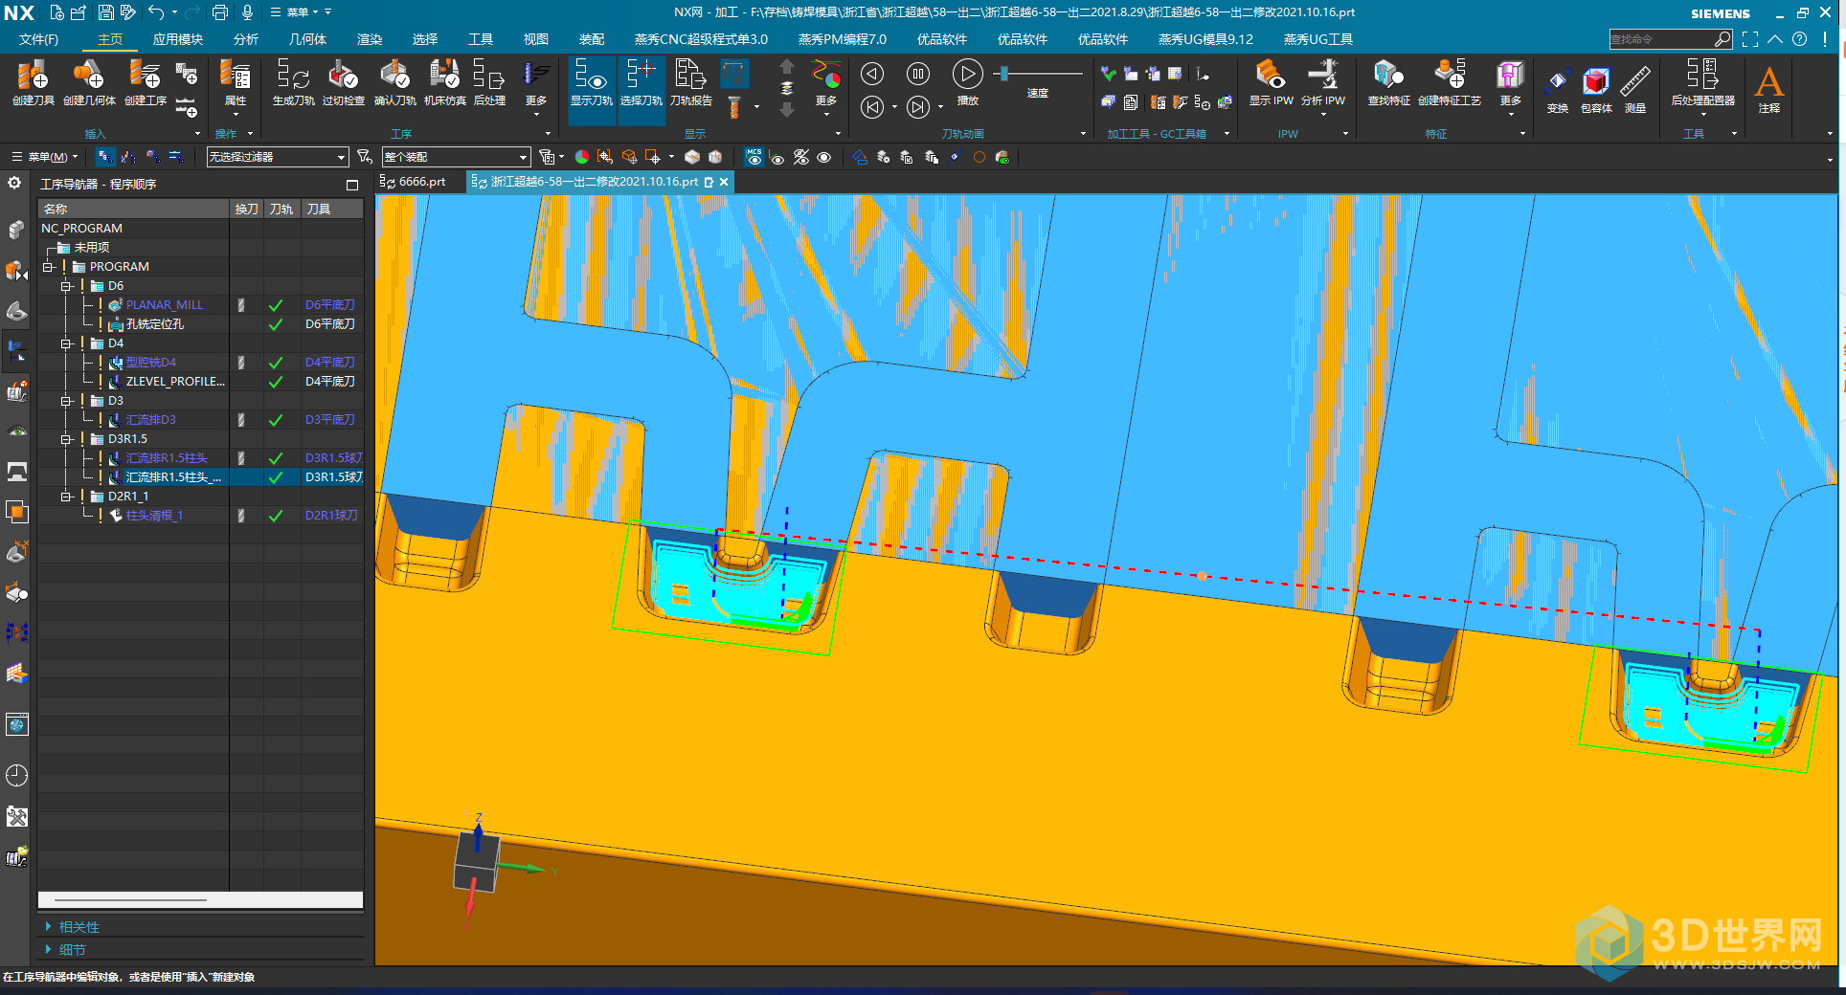Click the 创建工序 (Create Operation) icon
1846x995 pixels.
click(146, 82)
